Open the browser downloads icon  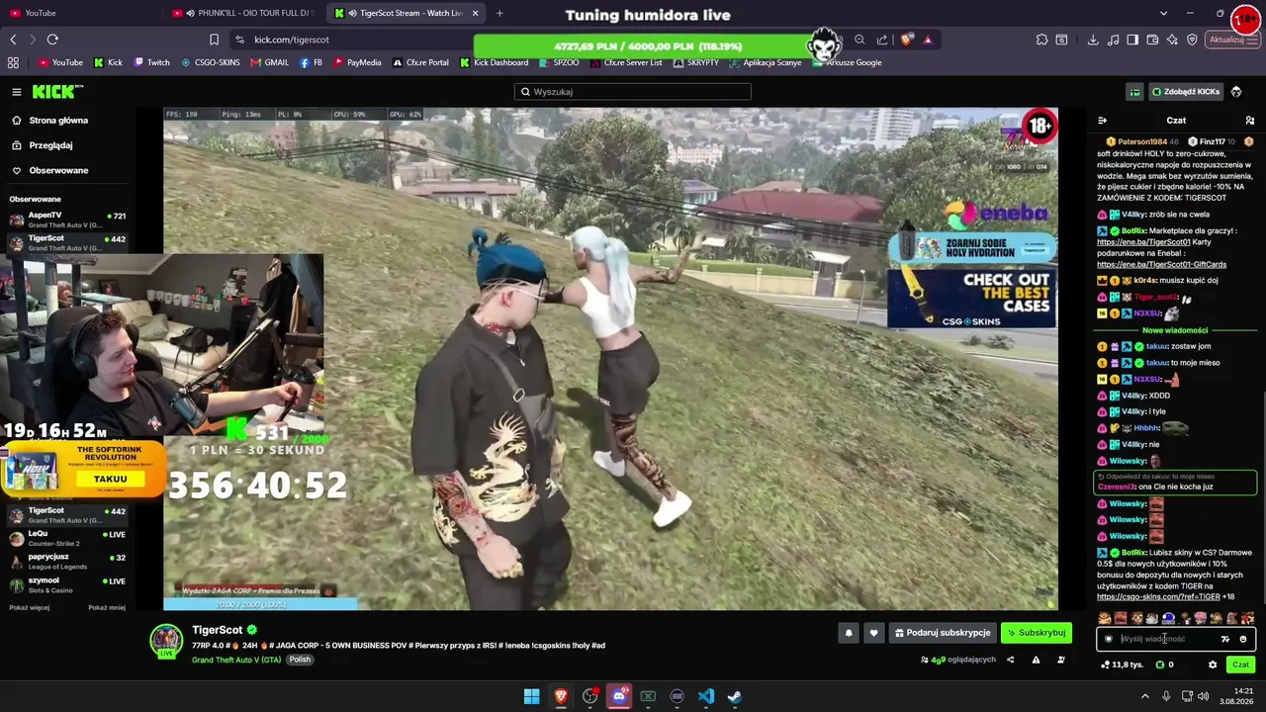coord(1093,40)
